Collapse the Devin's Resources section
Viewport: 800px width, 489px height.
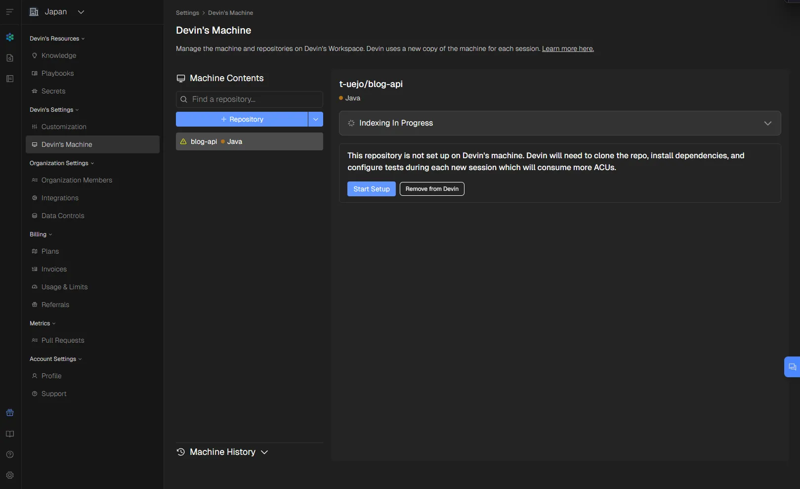tap(57, 39)
